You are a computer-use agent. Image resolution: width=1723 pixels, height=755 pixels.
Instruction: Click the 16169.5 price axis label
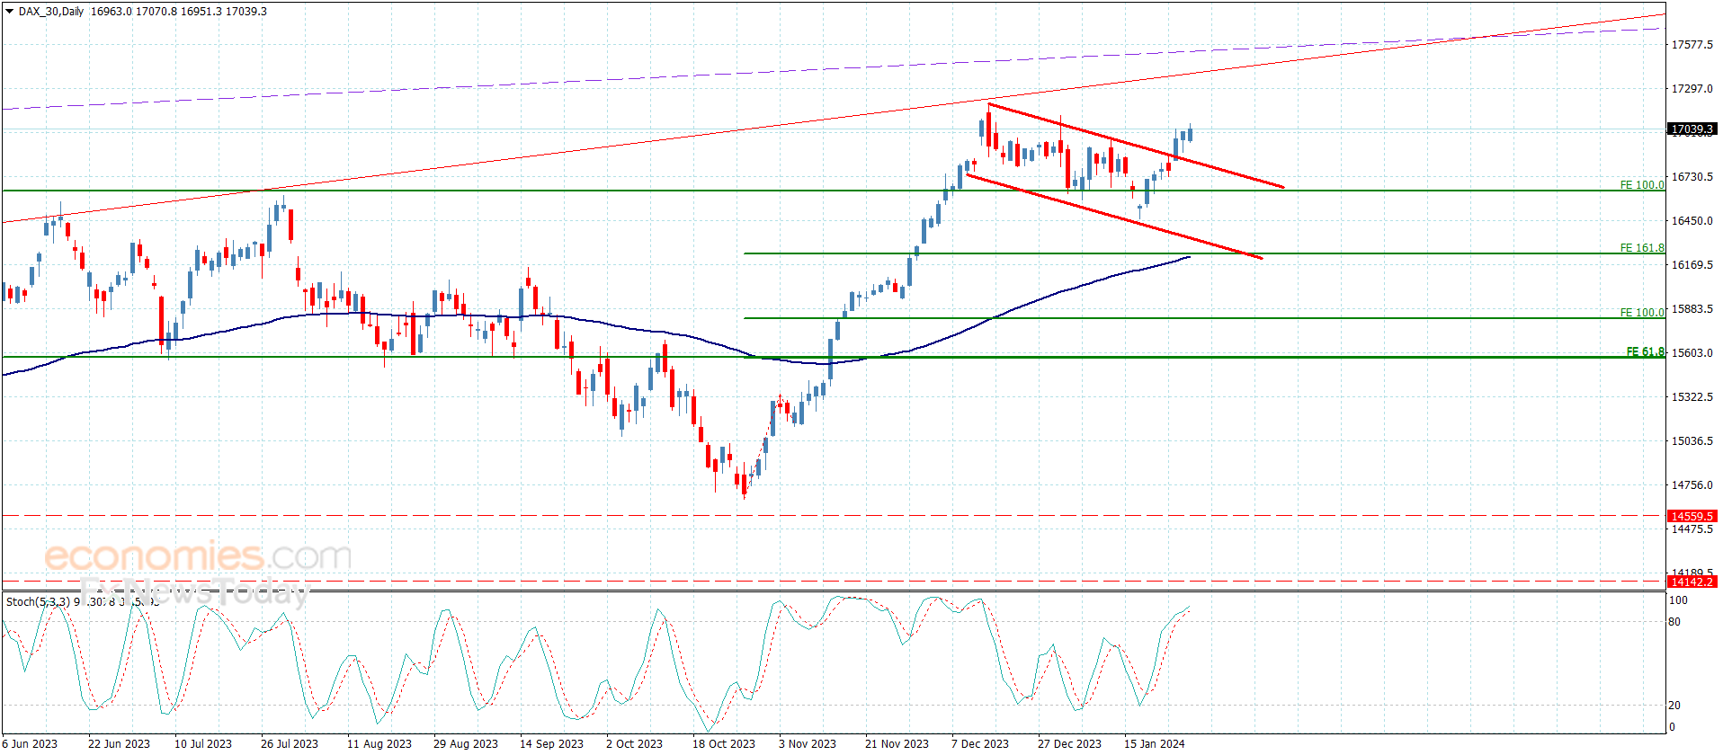1692,264
